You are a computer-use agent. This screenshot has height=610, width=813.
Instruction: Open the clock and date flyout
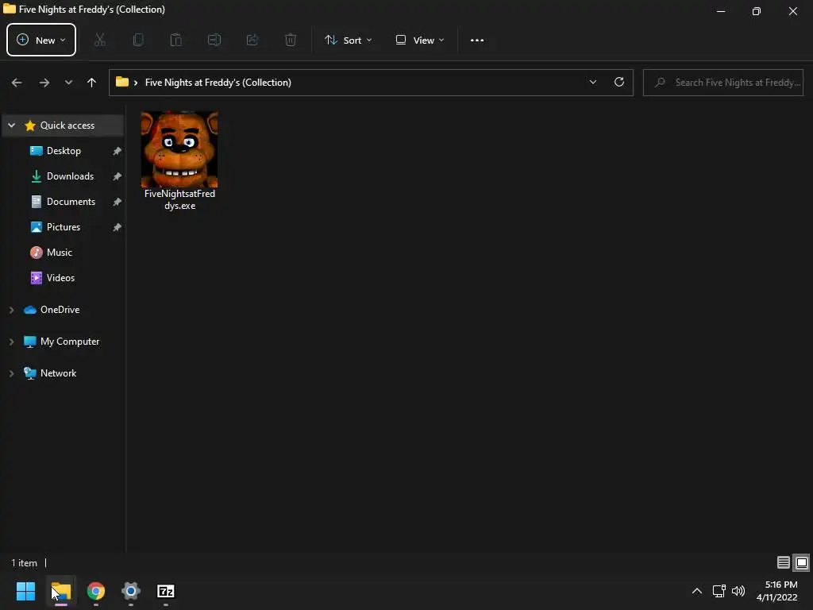pos(776,591)
